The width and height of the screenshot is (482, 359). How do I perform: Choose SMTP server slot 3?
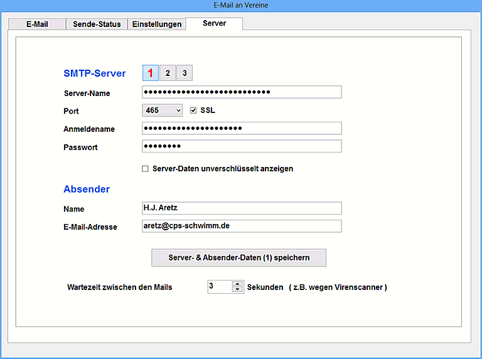[x=185, y=73]
